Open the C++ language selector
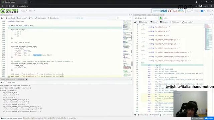 tap(124, 18)
